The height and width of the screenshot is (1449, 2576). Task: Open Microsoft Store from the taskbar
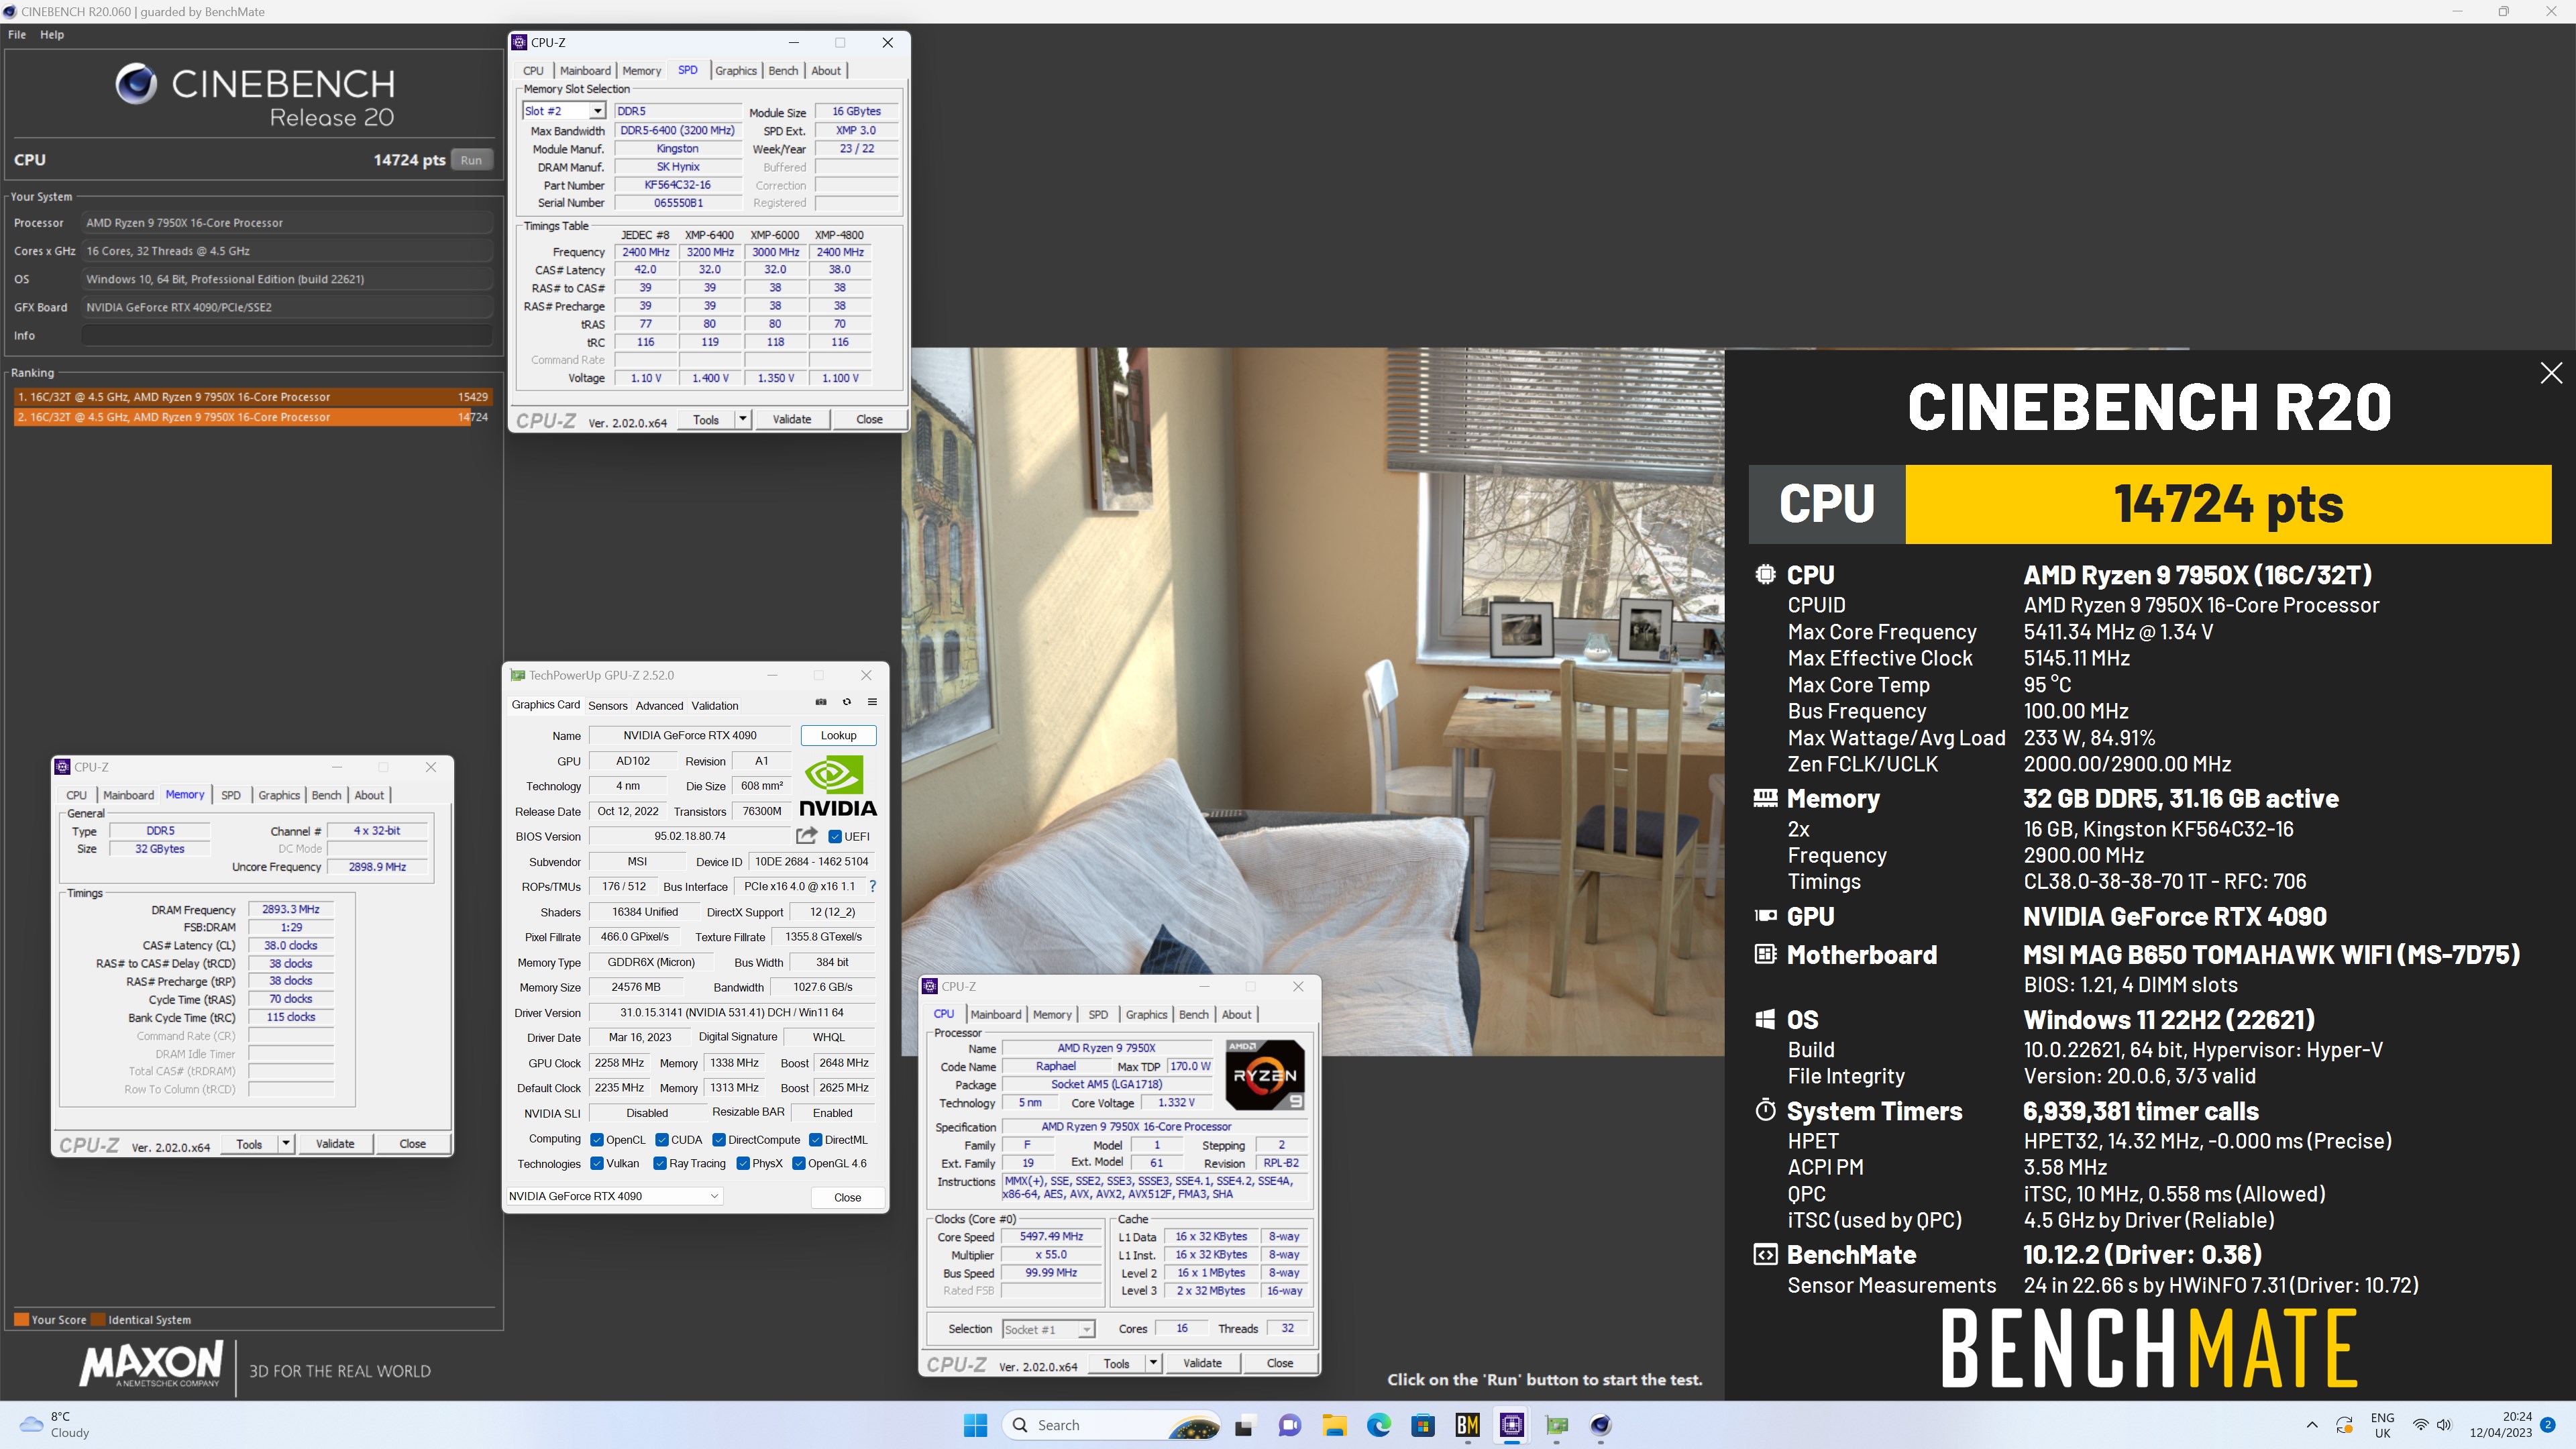(1423, 1425)
